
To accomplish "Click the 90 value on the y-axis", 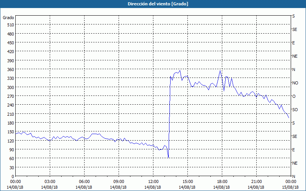I will click(x=12, y=150).
